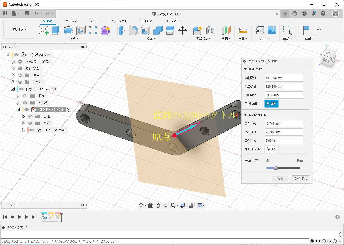This screenshot has width=344, height=245.
Task: Click the X座標値 input field
Action: (x=284, y=78)
